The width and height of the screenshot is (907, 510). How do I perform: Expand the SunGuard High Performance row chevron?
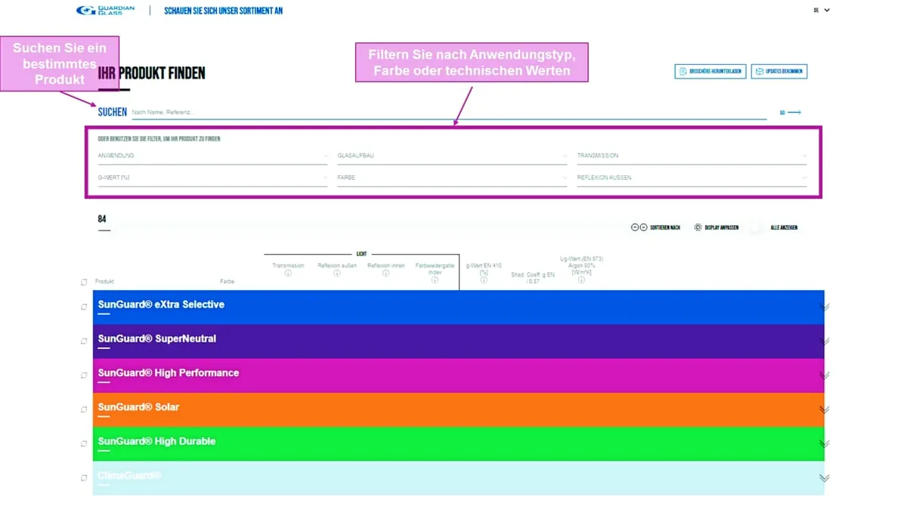coord(825,376)
